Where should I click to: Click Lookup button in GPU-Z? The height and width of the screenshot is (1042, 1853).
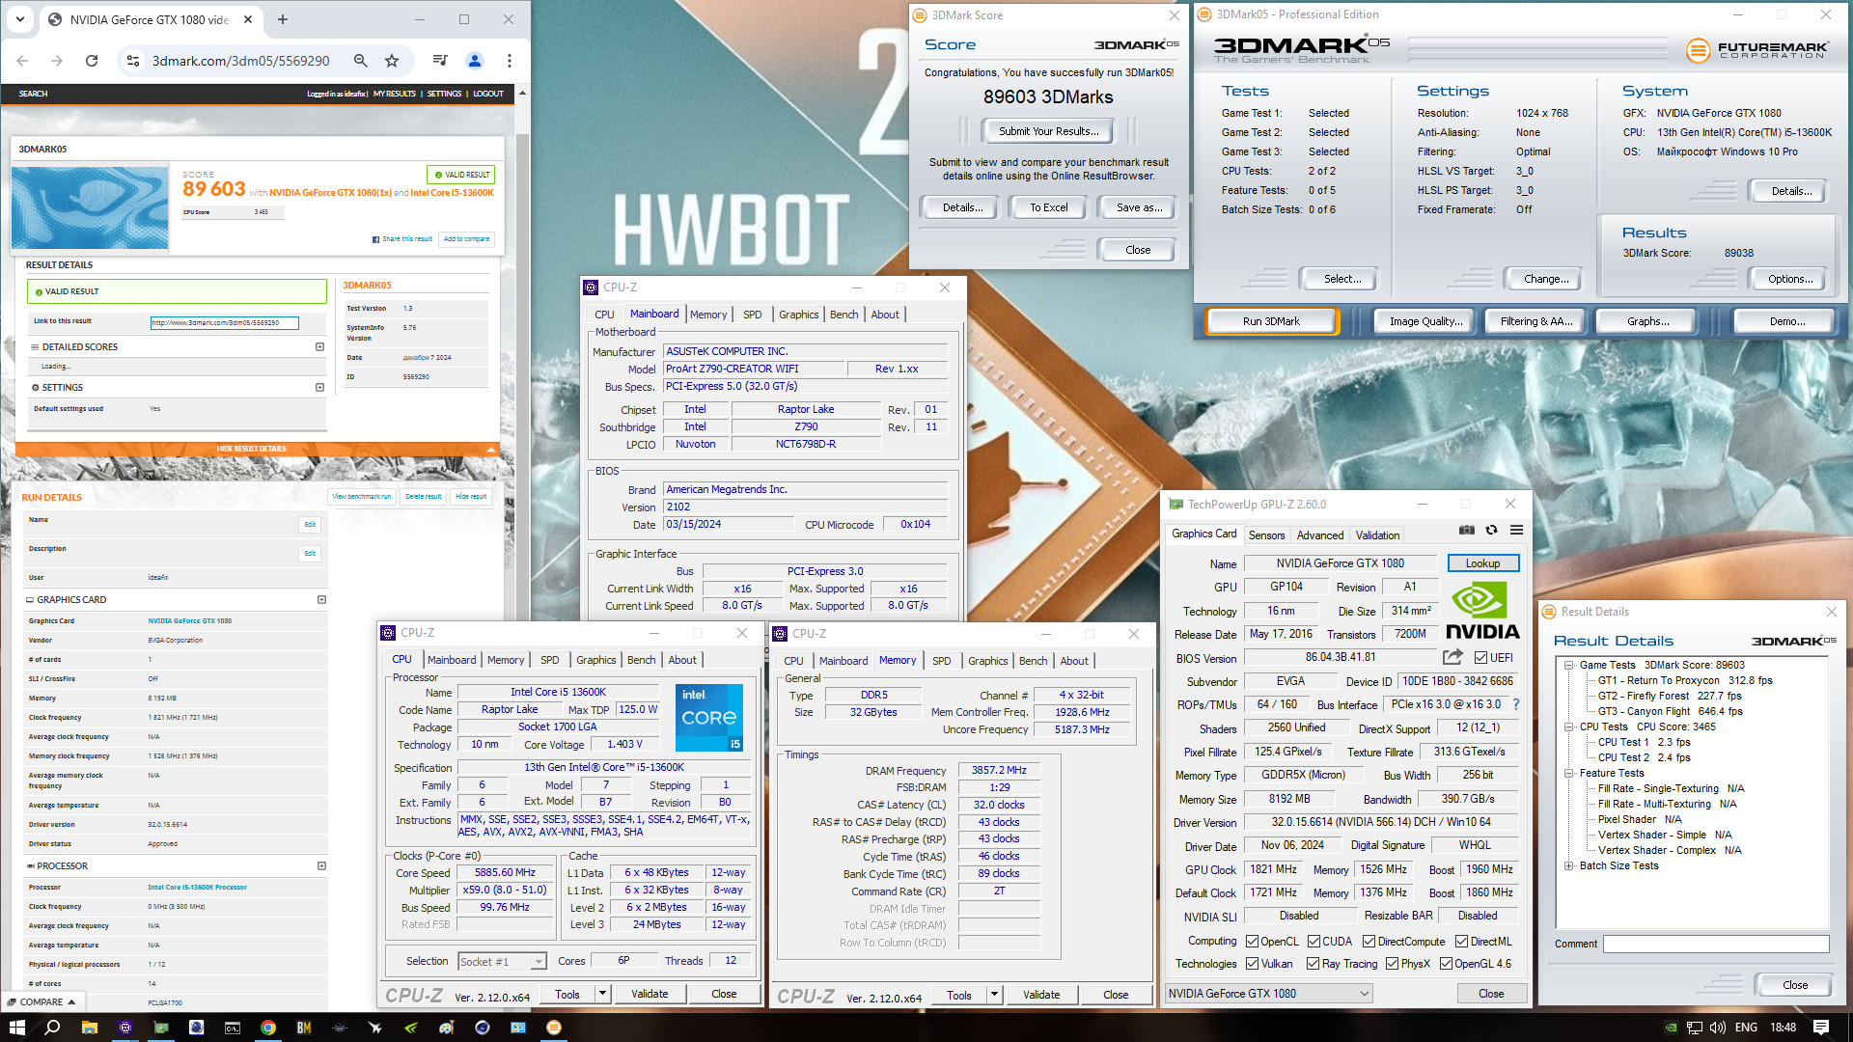tap(1482, 563)
